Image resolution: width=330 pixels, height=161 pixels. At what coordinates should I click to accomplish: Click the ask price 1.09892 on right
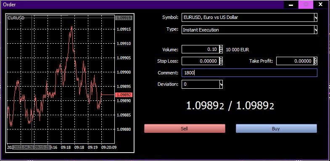255,106
